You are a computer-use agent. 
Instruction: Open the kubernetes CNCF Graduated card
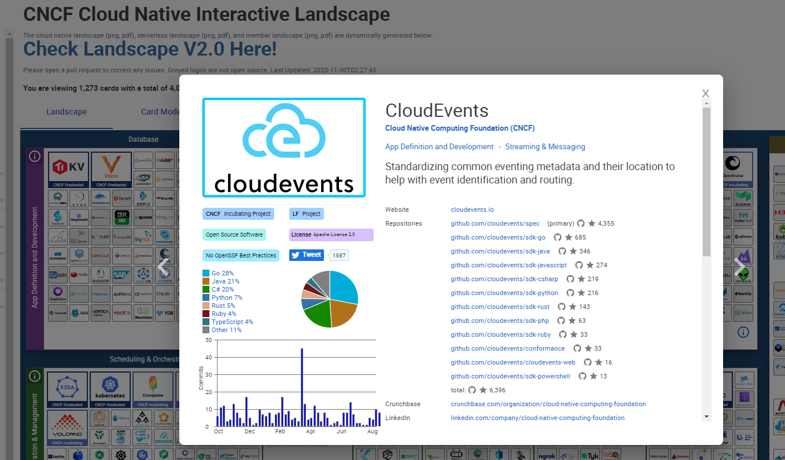tap(110, 389)
